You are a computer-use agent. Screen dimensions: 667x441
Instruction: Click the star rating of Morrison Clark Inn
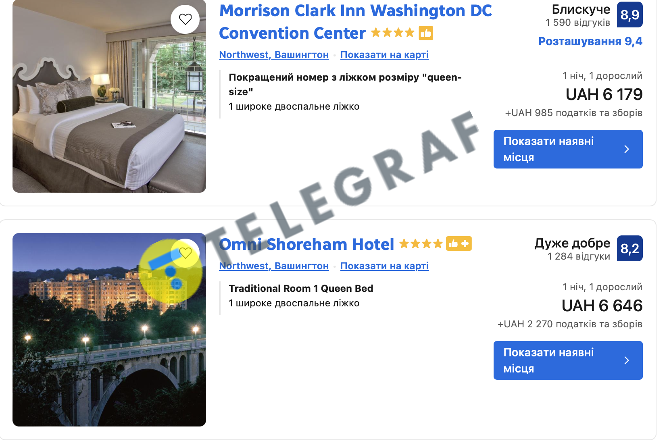tap(393, 33)
